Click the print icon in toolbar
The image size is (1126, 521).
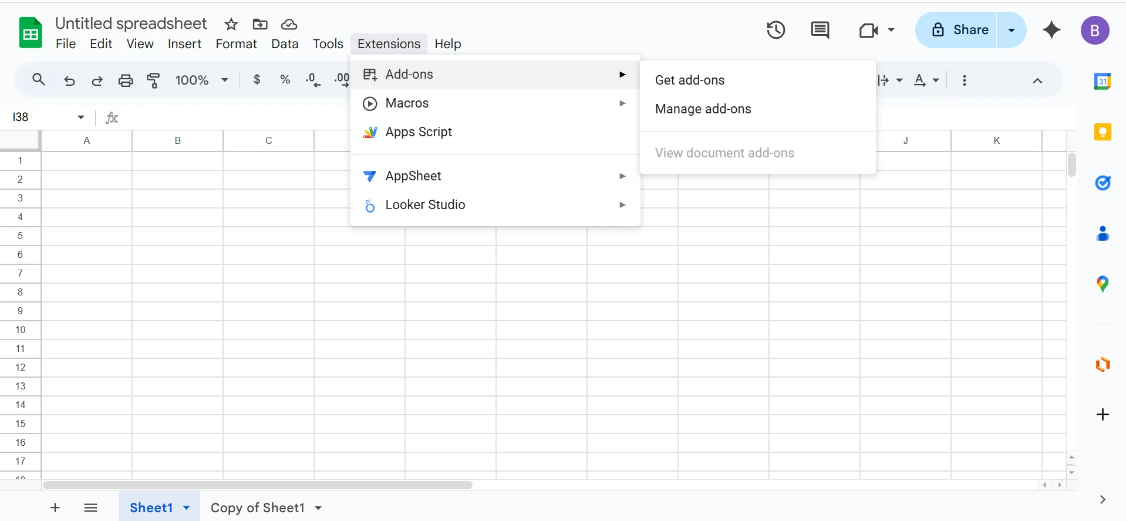(126, 80)
